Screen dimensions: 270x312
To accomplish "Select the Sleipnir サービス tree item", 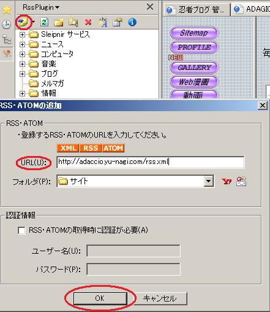I will click(59, 34).
